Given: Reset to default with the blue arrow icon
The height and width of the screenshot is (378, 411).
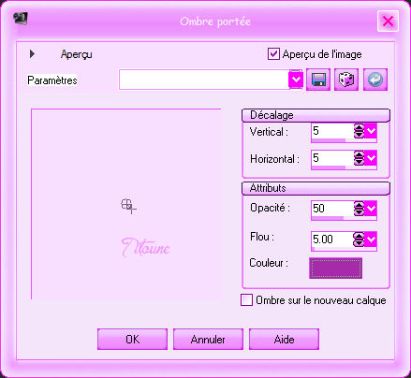Looking at the screenshot, I should (375, 80).
